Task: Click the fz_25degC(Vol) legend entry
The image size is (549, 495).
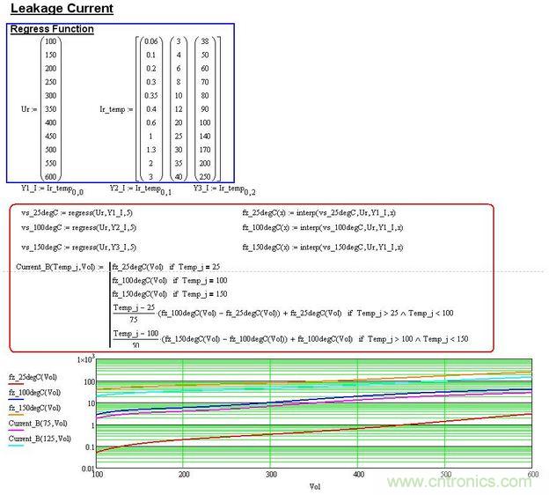Action: (33, 377)
